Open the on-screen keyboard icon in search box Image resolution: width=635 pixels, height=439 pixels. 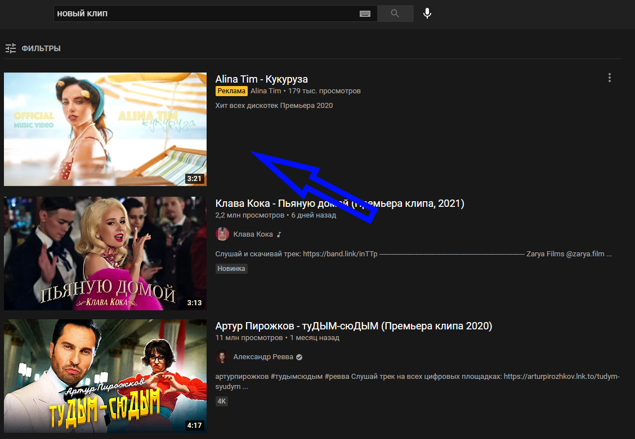[x=365, y=13]
